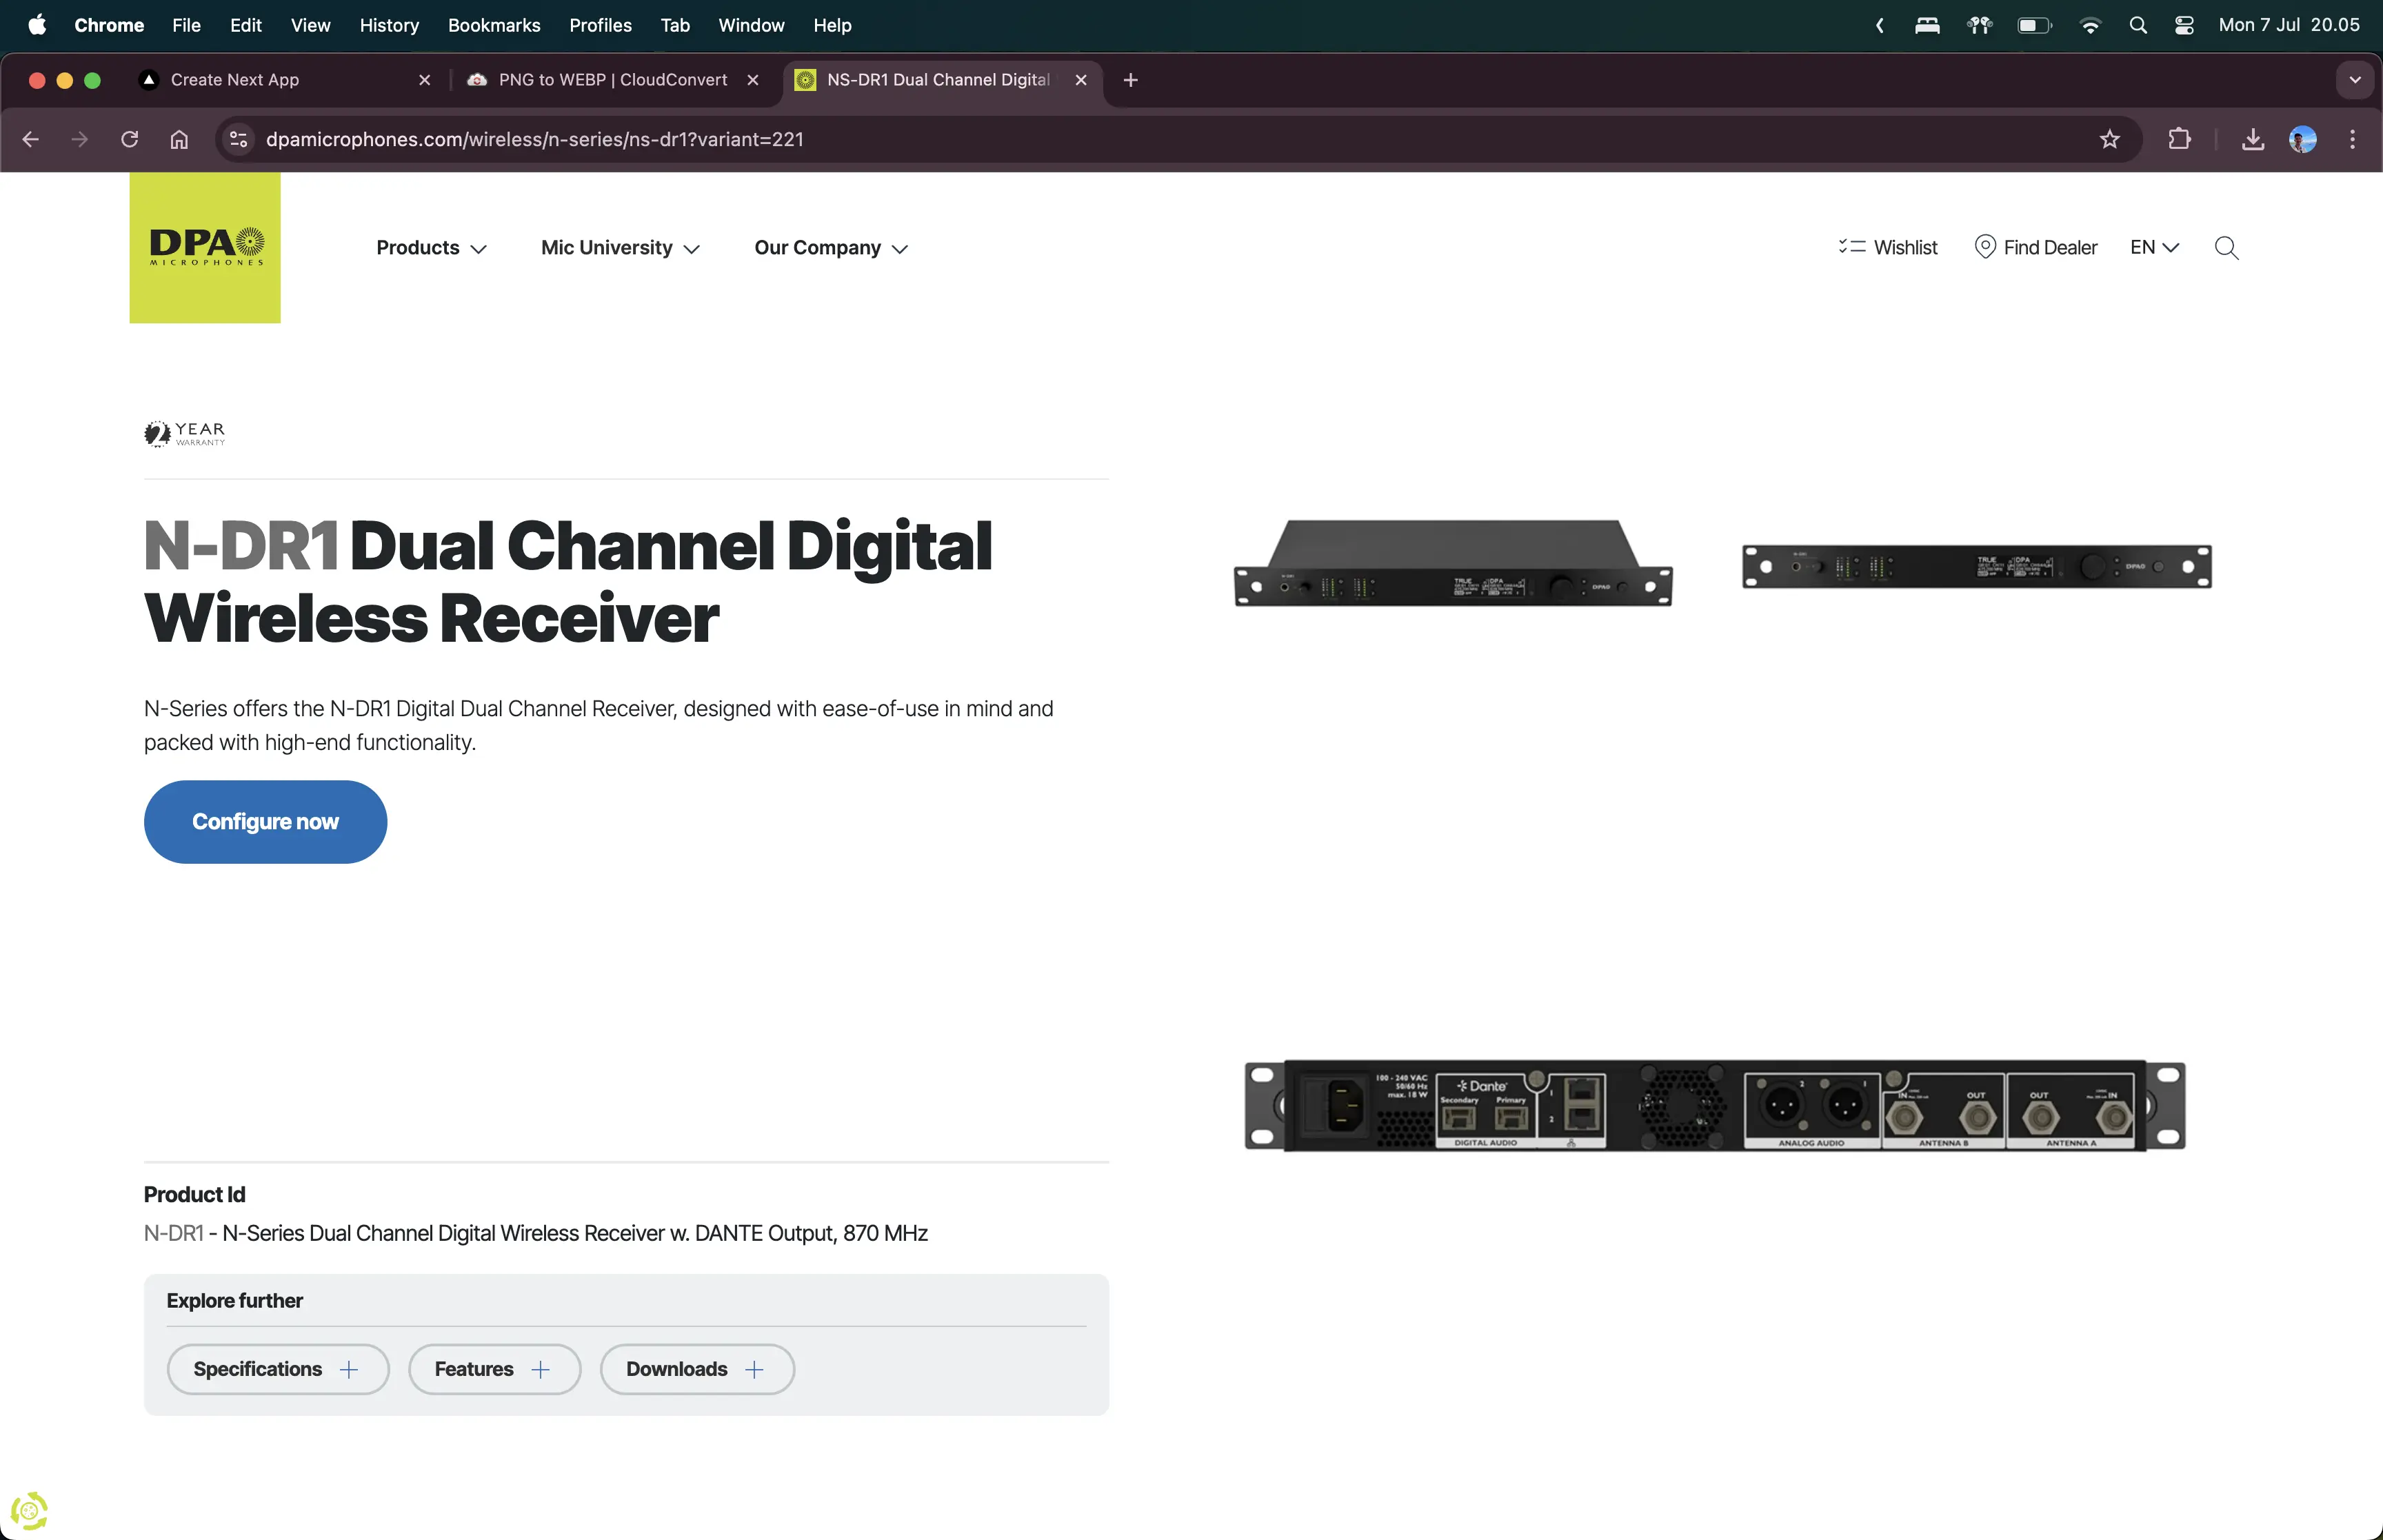Open the Find Dealer location link
This screenshot has height=1540, width=2383.
pyautogui.click(x=2036, y=247)
